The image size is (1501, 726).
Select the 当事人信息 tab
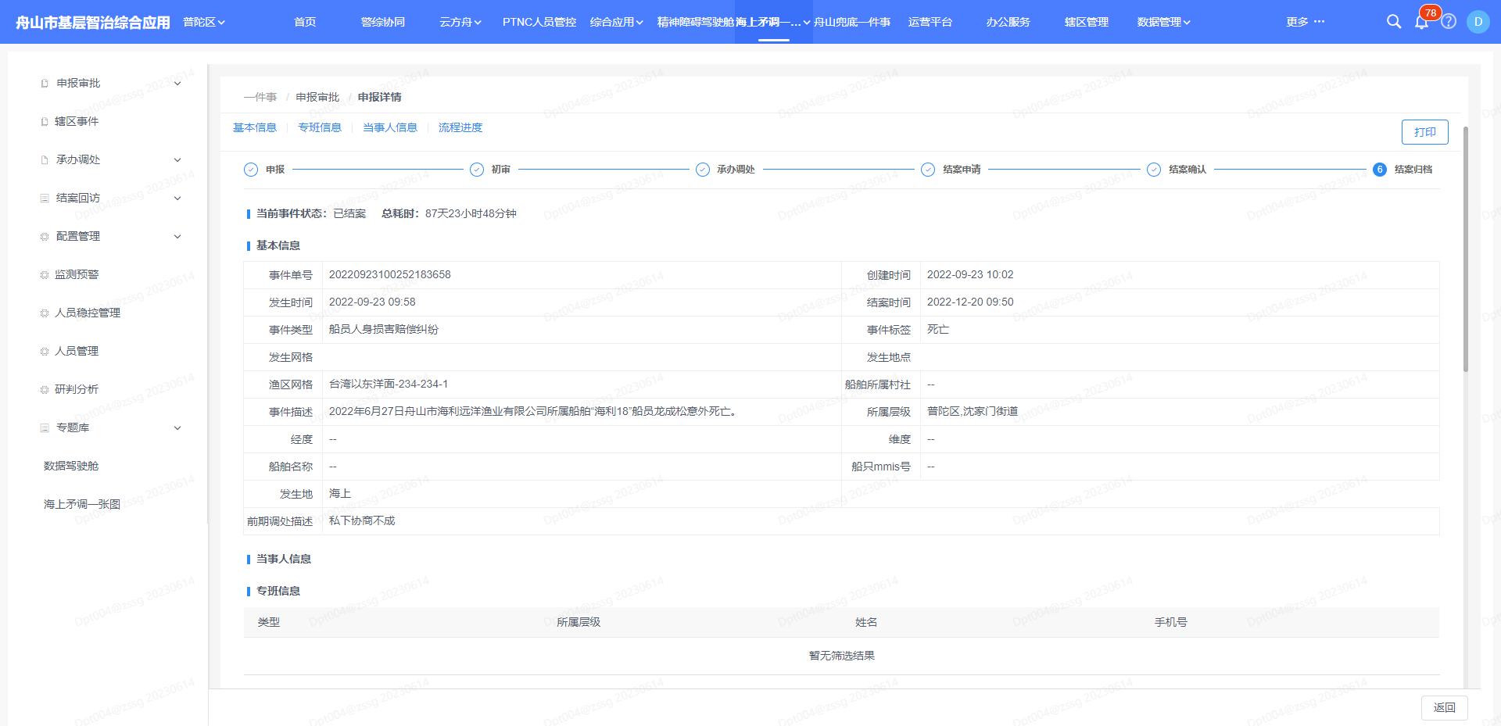tap(389, 127)
